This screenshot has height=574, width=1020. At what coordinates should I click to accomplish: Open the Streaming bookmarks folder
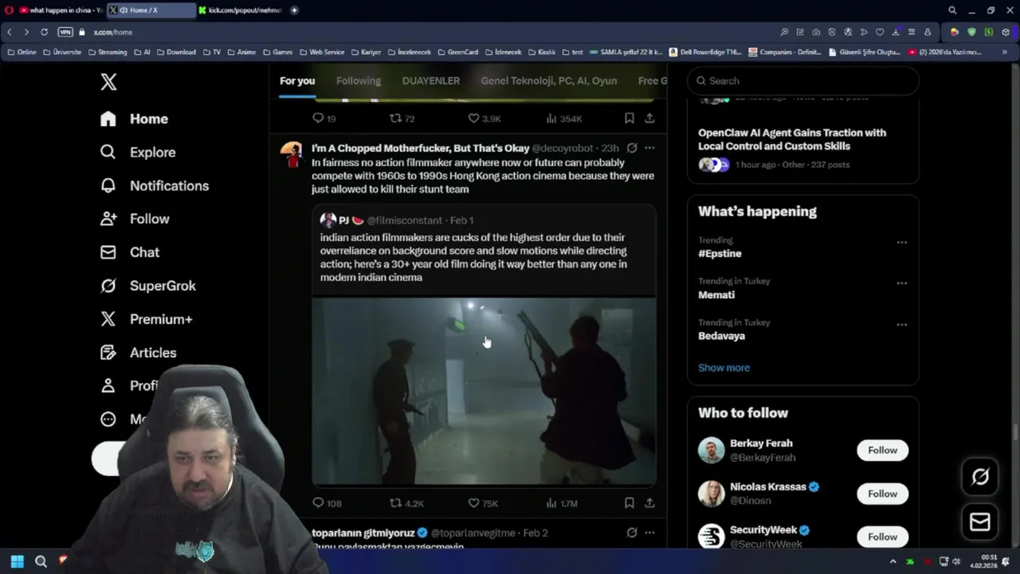coord(108,52)
